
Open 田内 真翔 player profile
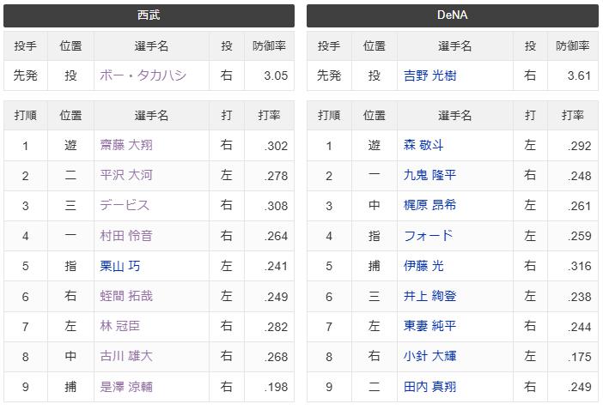point(429,387)
